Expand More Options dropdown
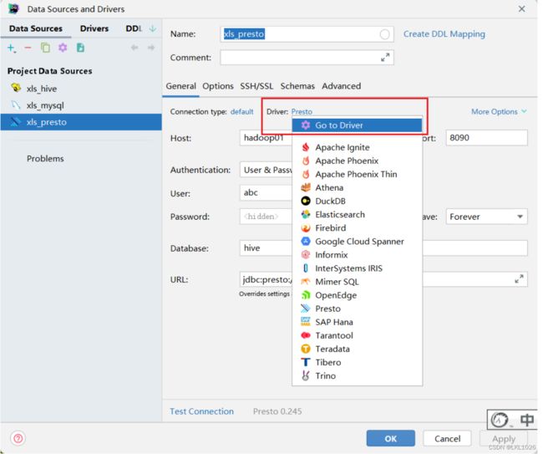Screen dimensions: 543x454 click(499, 111)
